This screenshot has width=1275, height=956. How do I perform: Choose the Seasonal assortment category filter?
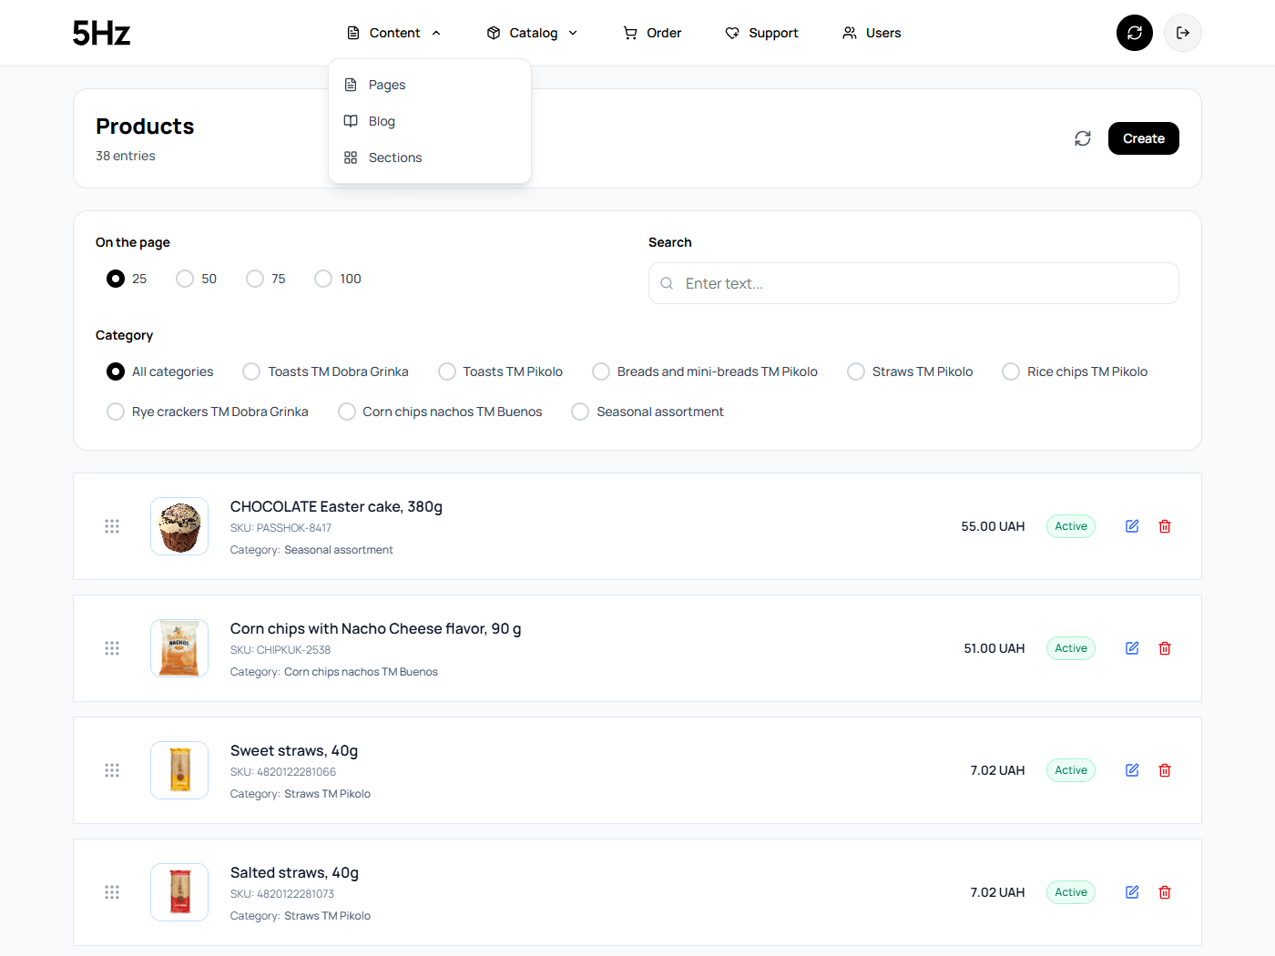point(580,412)
